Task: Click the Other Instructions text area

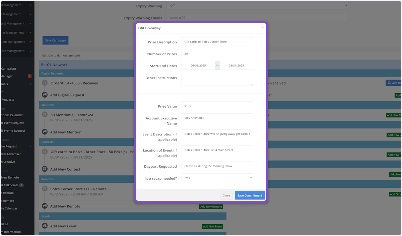Action: click(217, 79)
